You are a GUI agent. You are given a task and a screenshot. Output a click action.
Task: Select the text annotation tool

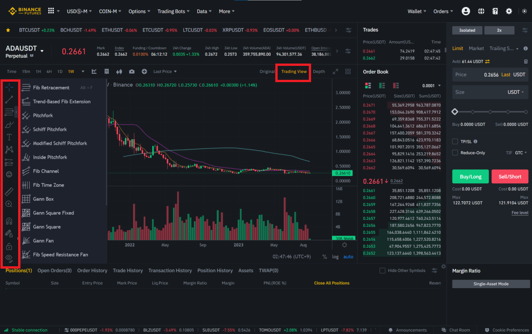click(9, 137)
